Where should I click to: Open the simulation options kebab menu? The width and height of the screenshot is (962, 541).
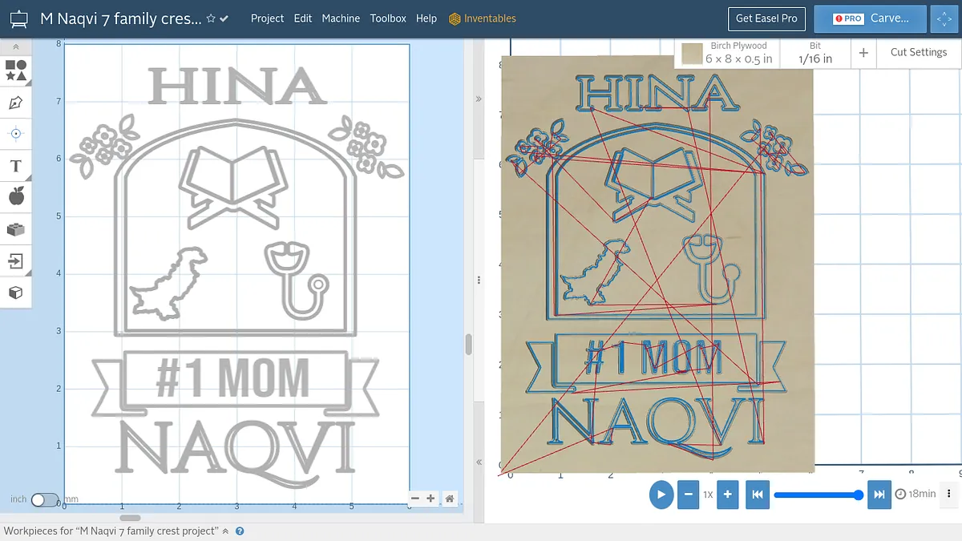click(x=949, y=494)
